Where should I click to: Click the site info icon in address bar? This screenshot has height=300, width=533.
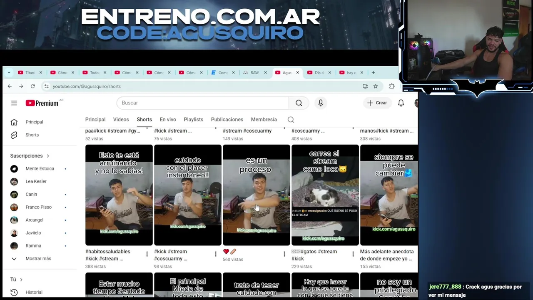pos(46,86)
